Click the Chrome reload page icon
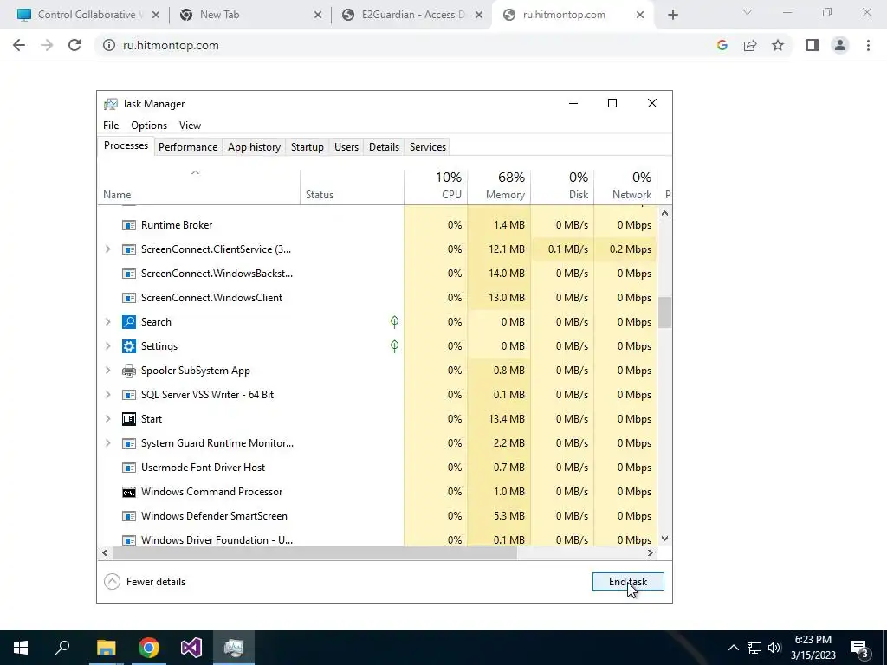 (74, 45)
